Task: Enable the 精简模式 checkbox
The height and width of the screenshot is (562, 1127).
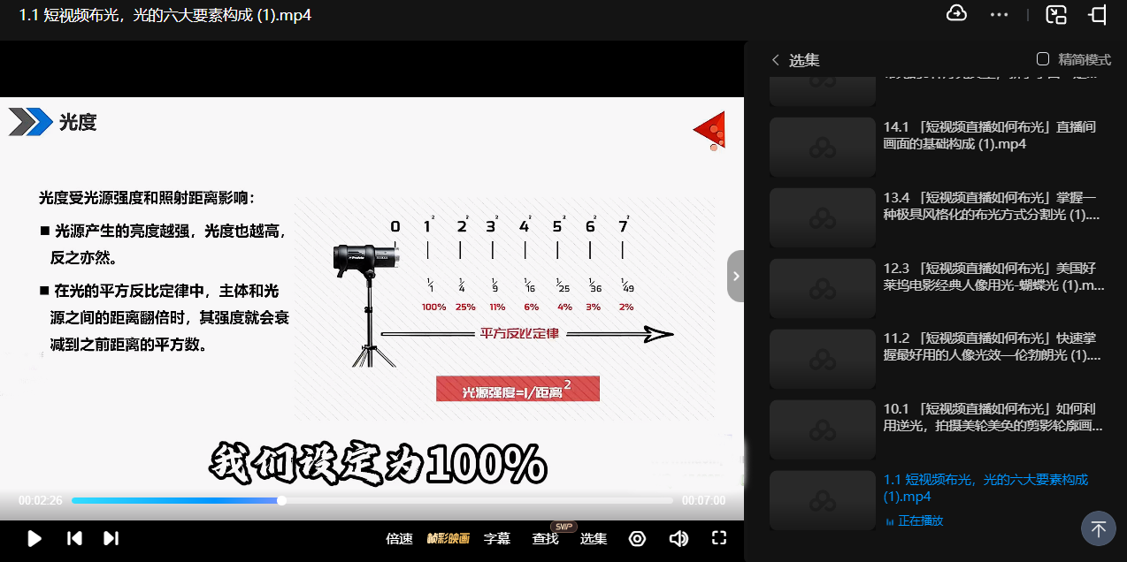Action: [x=1043, y=59]
